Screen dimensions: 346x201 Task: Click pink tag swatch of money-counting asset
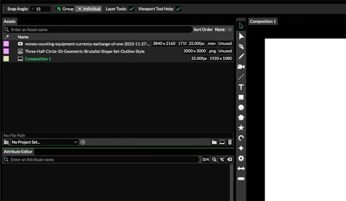(x=6, y=44)
